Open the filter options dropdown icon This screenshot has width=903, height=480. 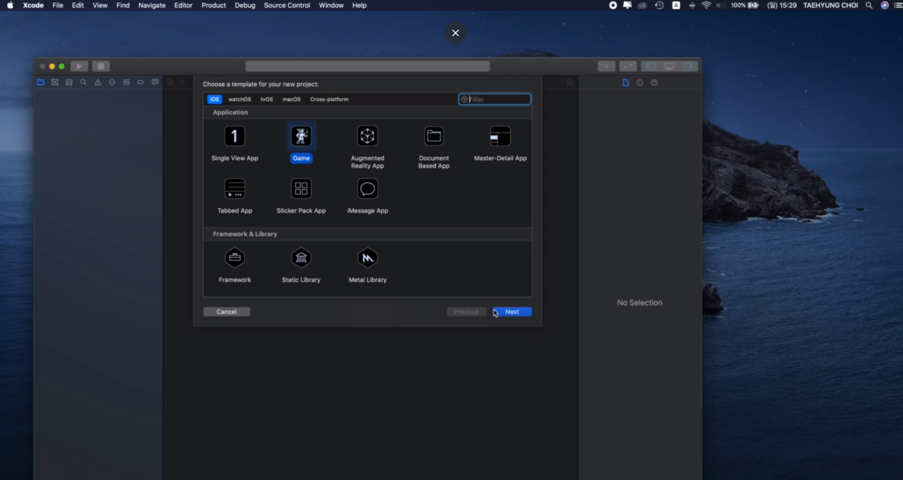[464, 99]
